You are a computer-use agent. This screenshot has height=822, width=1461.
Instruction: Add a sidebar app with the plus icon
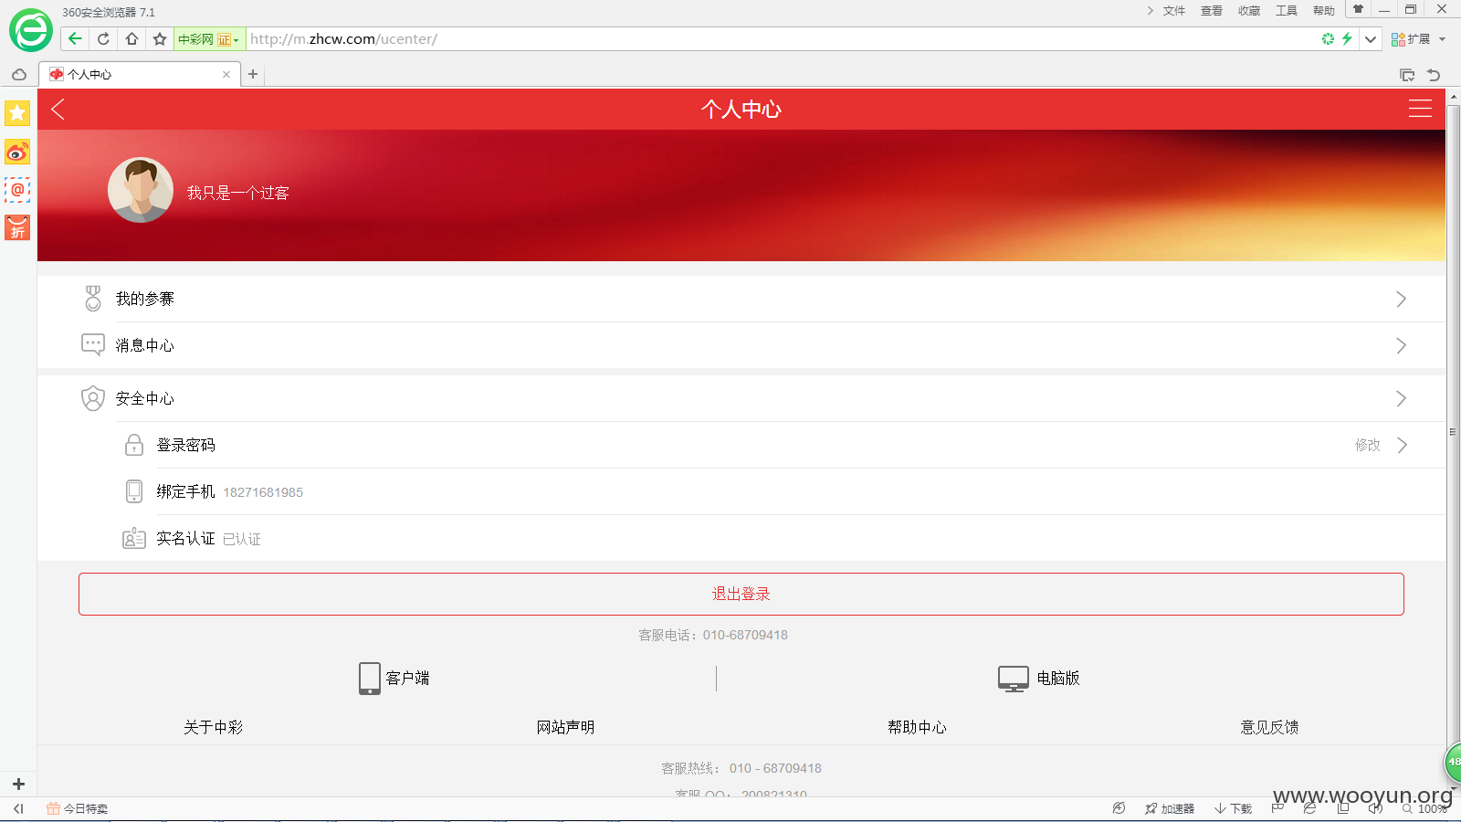[x=18, y=784]
